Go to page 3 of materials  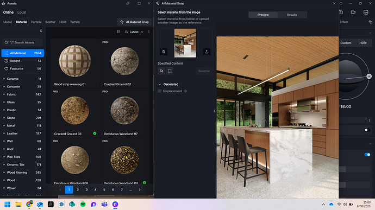(x=86, y=190)
